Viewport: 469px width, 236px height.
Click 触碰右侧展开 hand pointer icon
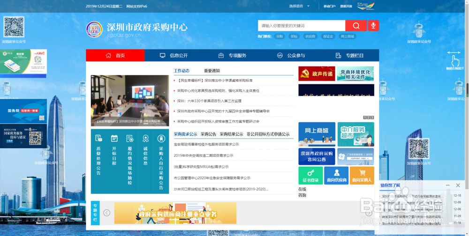[455, 61]
